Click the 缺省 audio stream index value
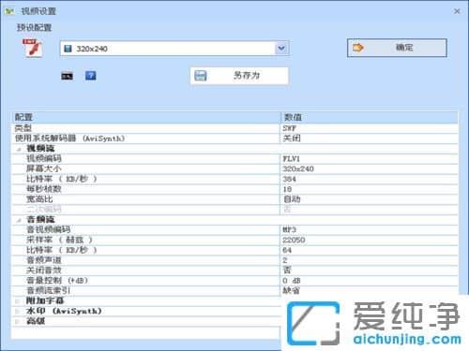The image size is (469, 351). coord(292,290)
